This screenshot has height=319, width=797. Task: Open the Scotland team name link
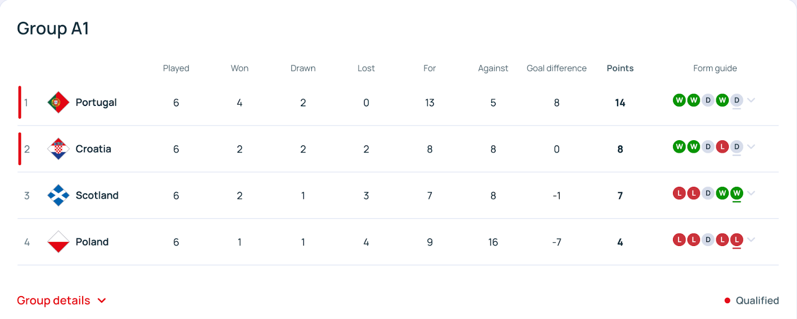pos(97,195)
